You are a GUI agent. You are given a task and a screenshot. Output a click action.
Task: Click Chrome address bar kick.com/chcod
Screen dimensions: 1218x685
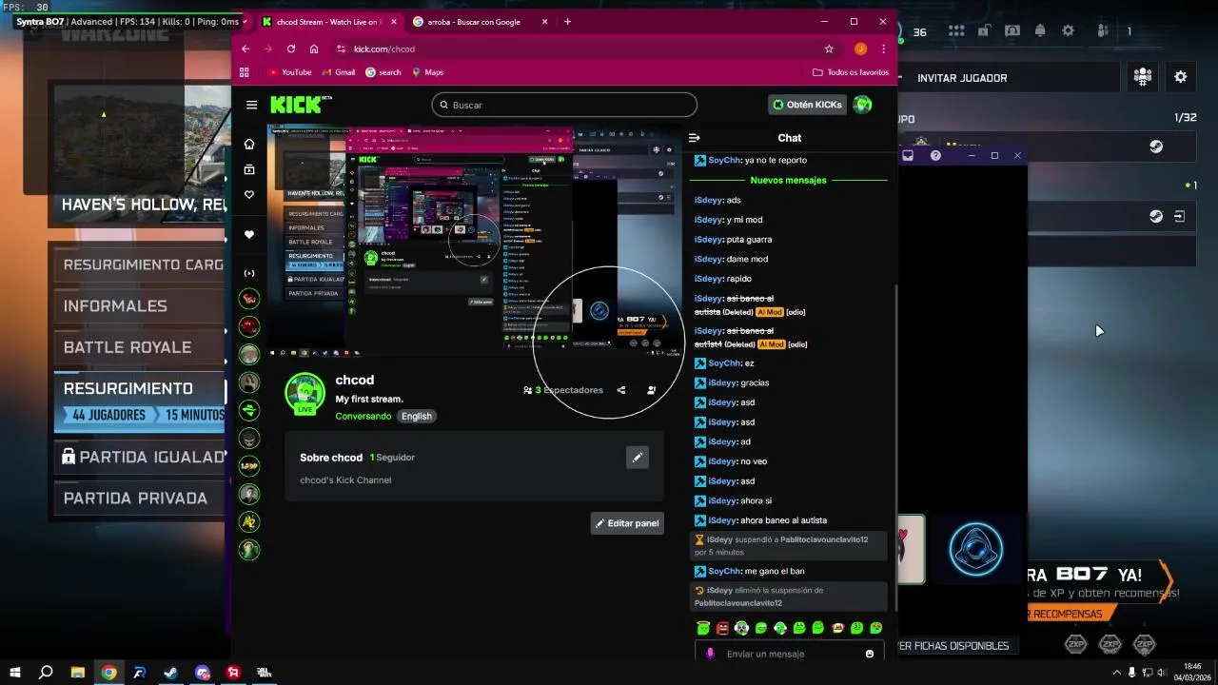pos(582,49)
